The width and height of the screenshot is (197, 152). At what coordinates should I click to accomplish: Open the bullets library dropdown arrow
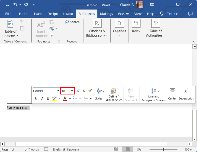click(x=80, y=98)
